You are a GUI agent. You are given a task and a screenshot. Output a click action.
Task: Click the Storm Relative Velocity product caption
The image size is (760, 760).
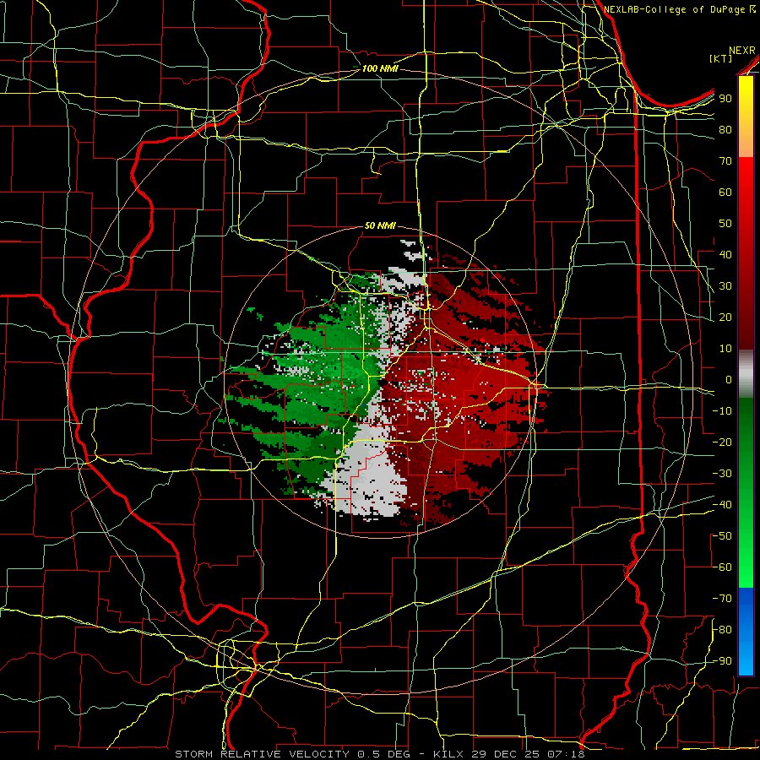coord(379,754)
